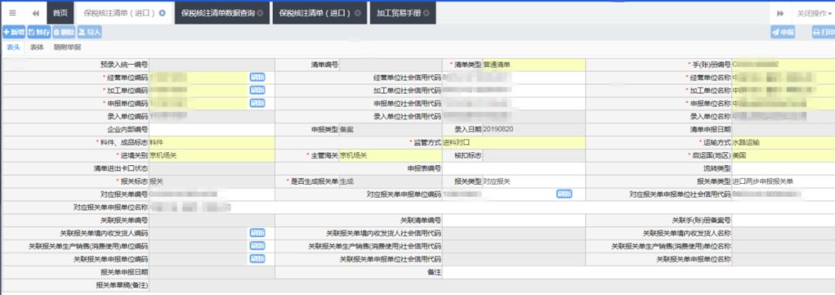Open the 报关单类型 dropdown

tap(783, 181)
